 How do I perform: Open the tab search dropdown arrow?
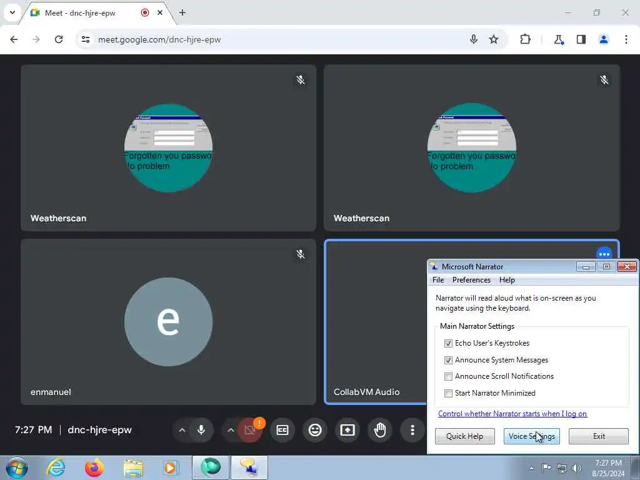pos(12,12)
